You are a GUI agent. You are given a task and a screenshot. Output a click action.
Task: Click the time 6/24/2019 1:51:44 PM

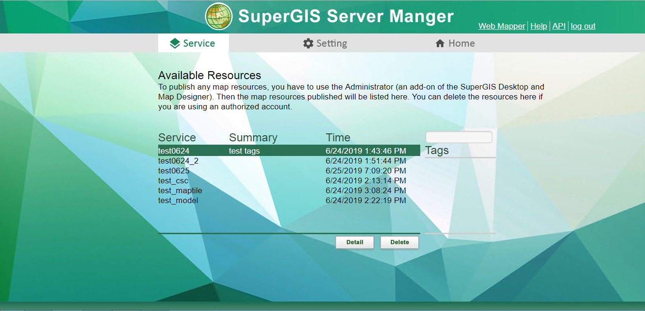click(366, 161)
